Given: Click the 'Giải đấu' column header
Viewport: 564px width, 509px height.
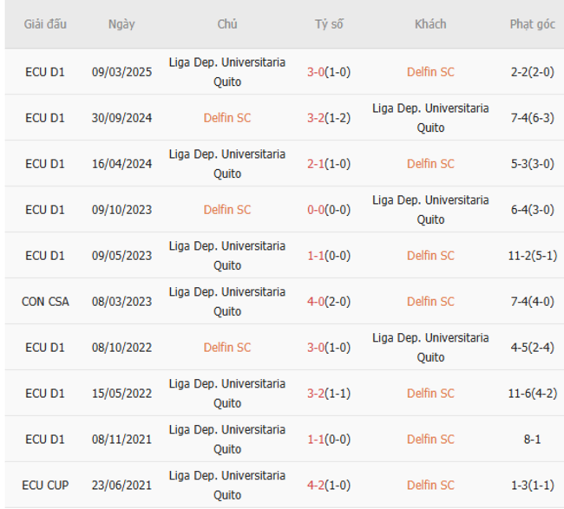Looking at the screenshot, I should point(44,24).
